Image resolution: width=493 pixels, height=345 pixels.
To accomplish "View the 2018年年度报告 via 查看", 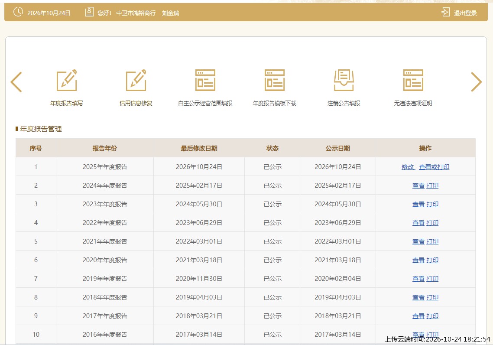I will click(x=418, y=297).
